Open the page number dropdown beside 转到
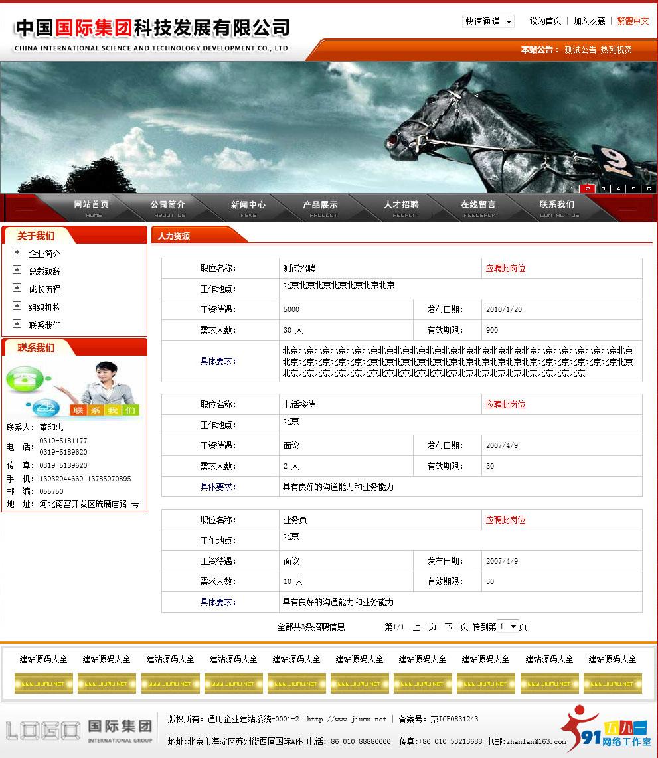 [x=507, y=626]
